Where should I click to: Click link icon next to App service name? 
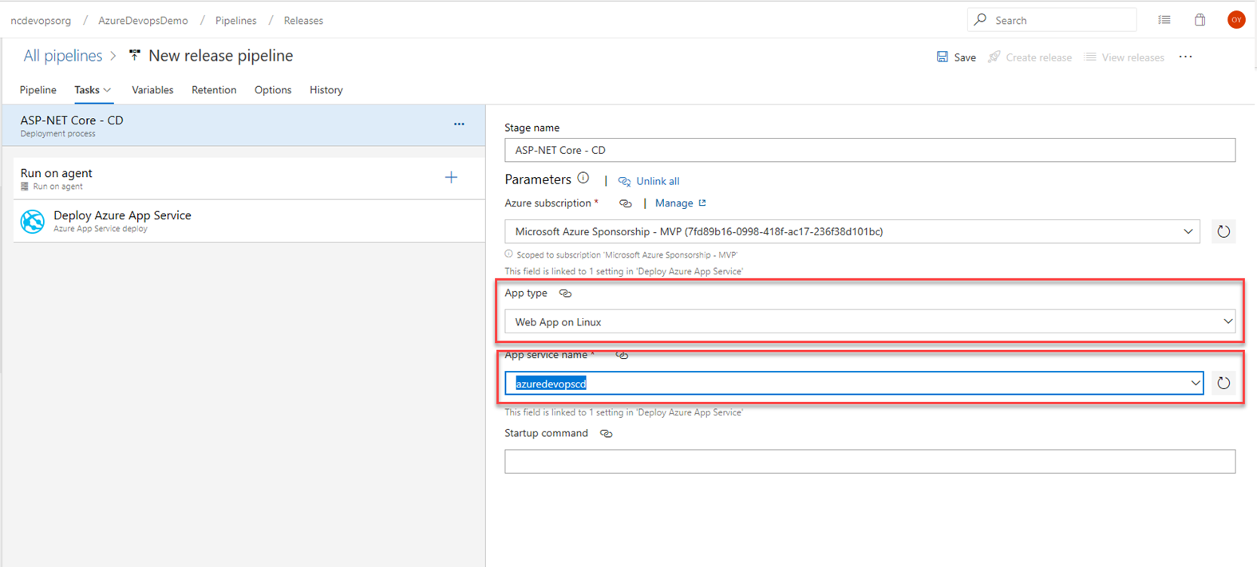[x=622, y=356]
